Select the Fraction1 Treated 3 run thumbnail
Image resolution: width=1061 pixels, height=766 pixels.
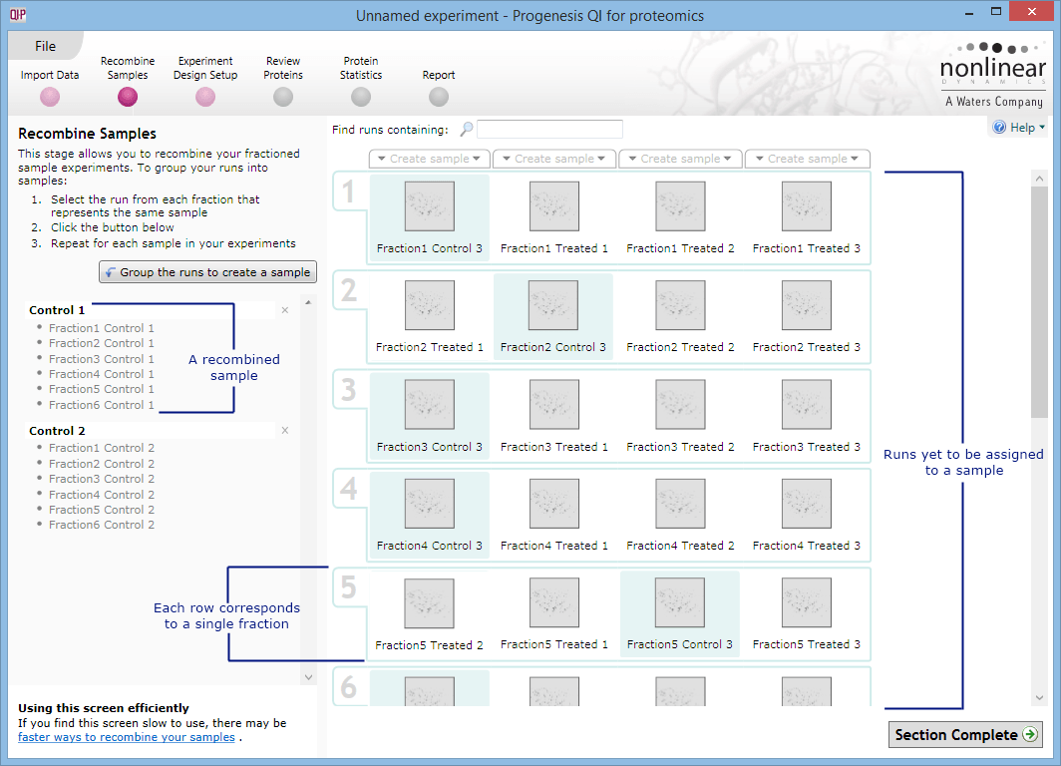[807, 206]
